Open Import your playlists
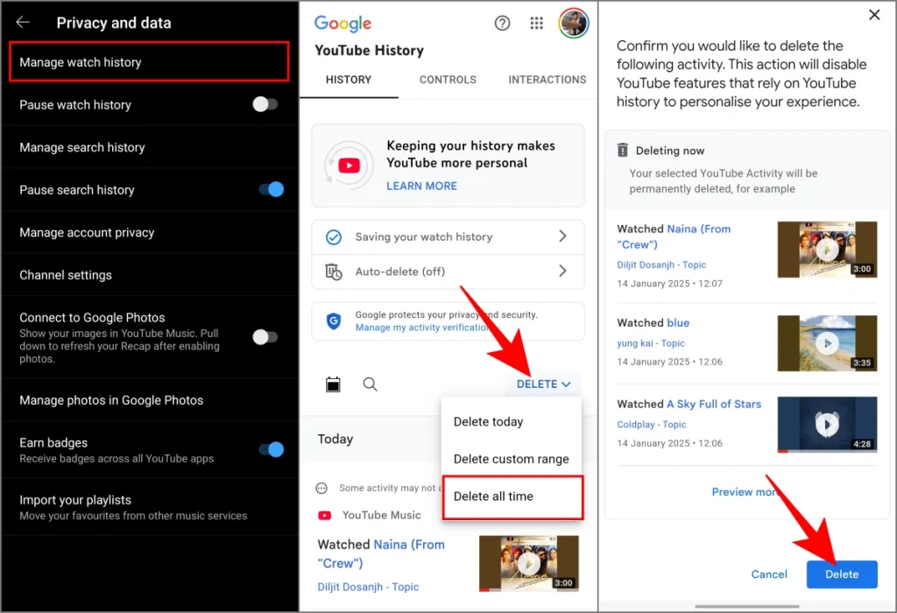Viewport: 897px width, 613px height. (150, 507)
